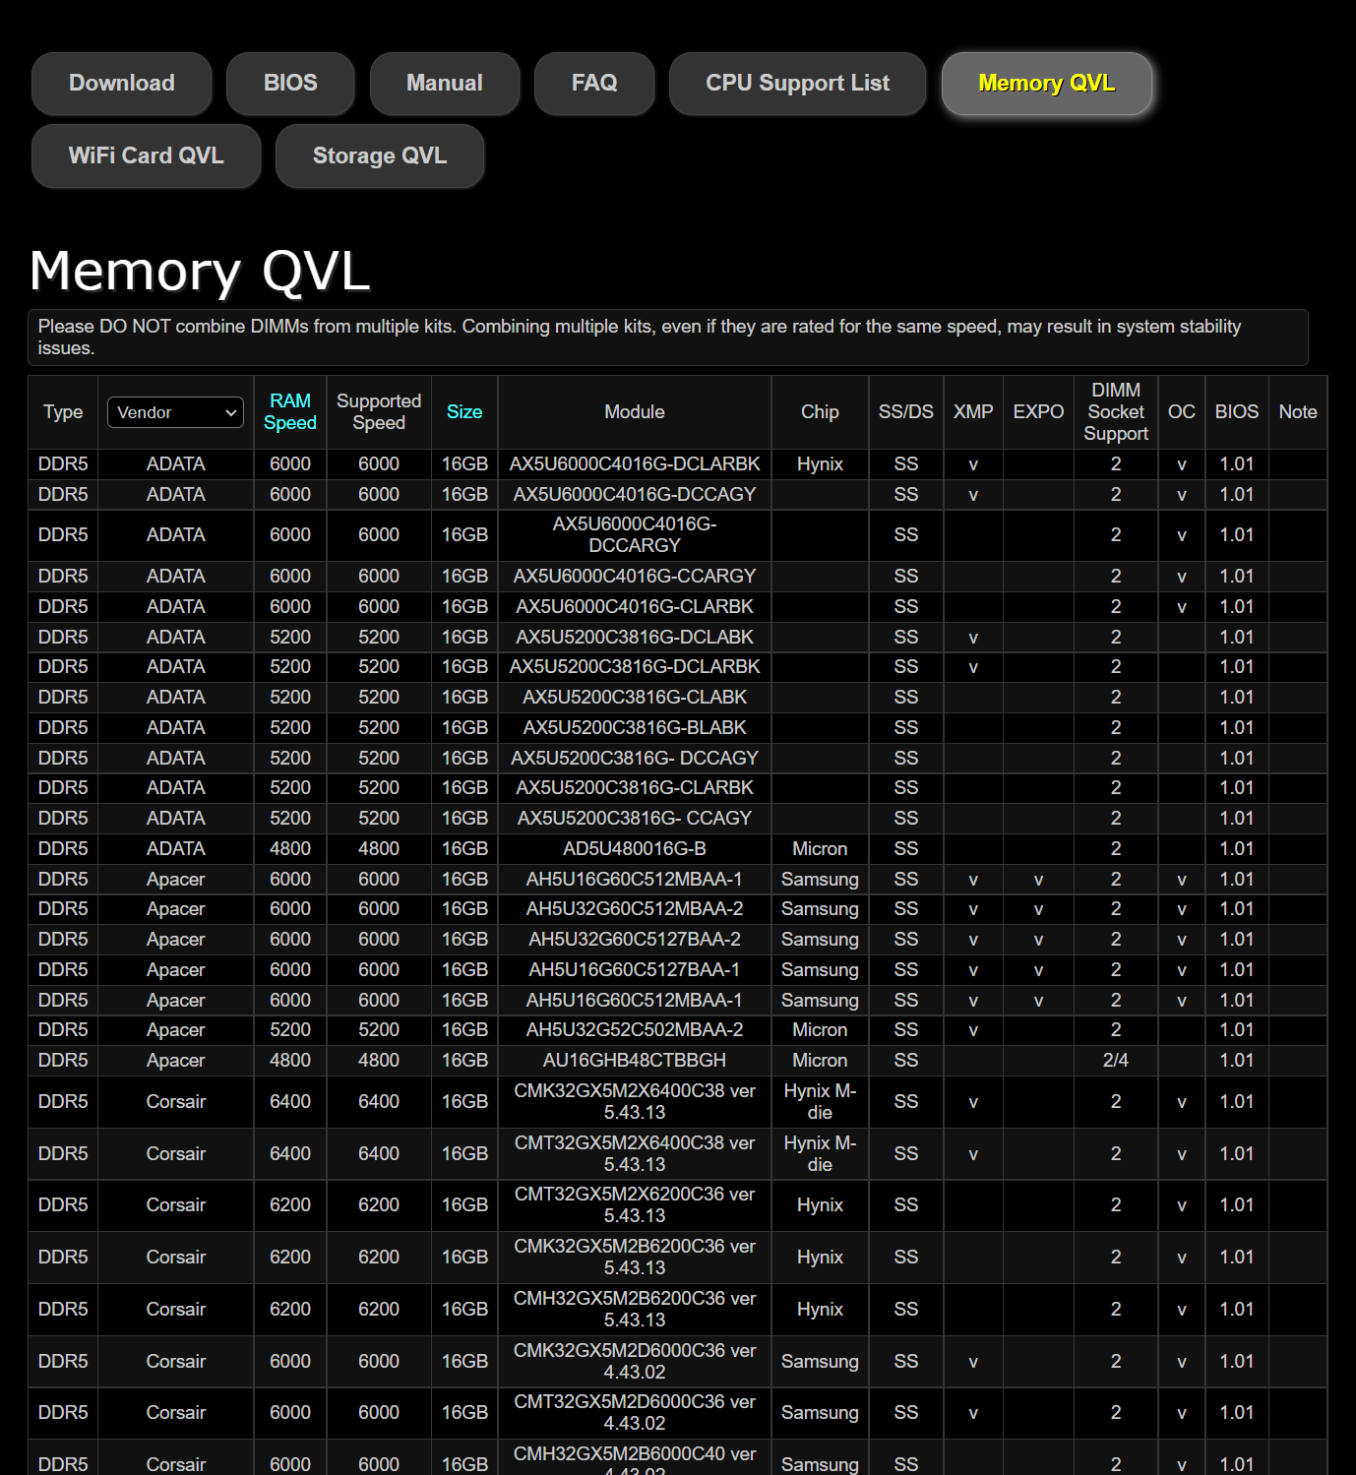1356x1475 pixels.
Task: Click the Note column header
Action: tap(1298, 412)
